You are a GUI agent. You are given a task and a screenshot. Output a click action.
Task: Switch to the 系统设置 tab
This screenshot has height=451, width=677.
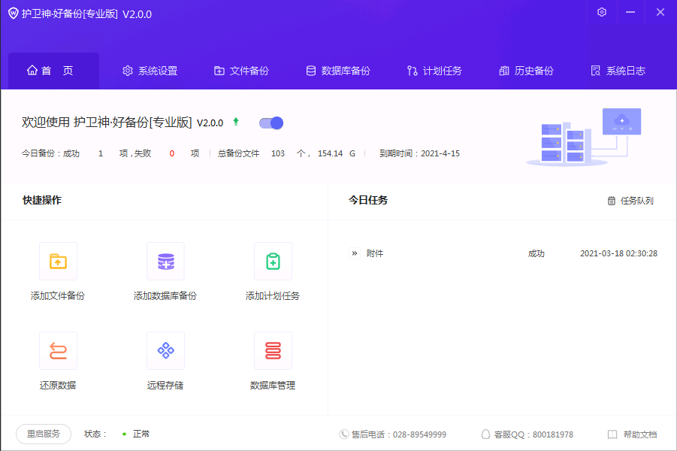[x=150, y=71]
